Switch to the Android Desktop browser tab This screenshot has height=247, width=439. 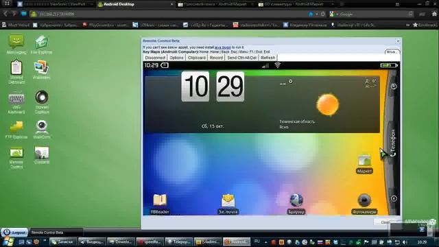136,4
